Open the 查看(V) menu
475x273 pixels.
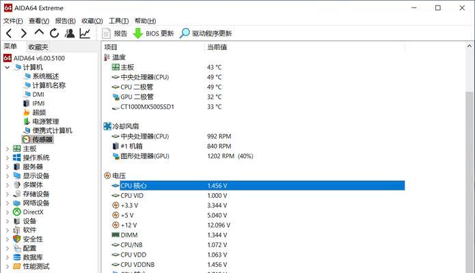click(39, 21)
